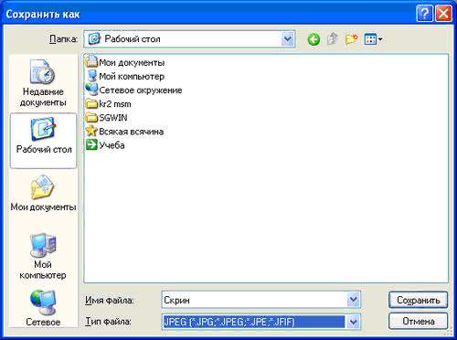Go back with the green arrow icon
Image resolution: width=457 pixels, height=340 pixels.
(314, 39)
